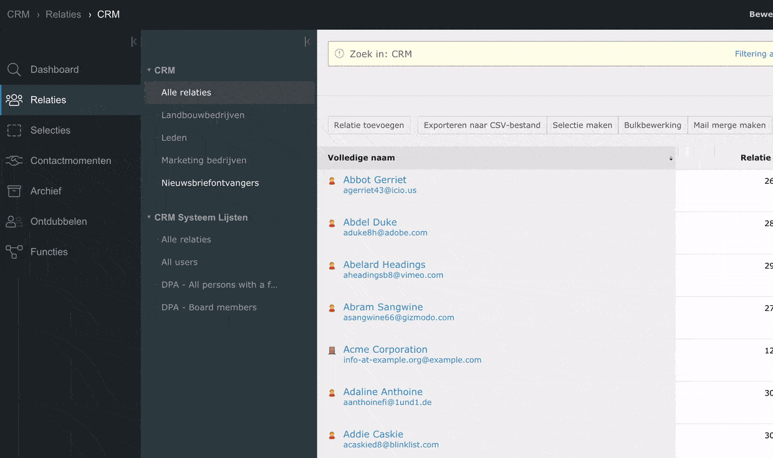Open the Nieuwsbriefontvangers list
The image size is (773, 458).
[210, 183]
